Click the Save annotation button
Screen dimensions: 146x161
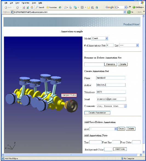coord(121,129)
